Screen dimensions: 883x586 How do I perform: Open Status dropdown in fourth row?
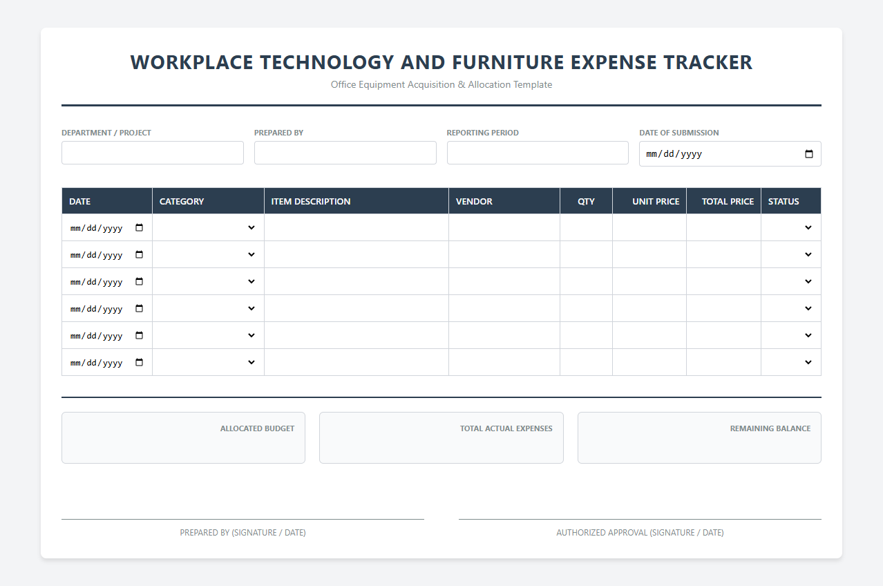click(791, 308)
